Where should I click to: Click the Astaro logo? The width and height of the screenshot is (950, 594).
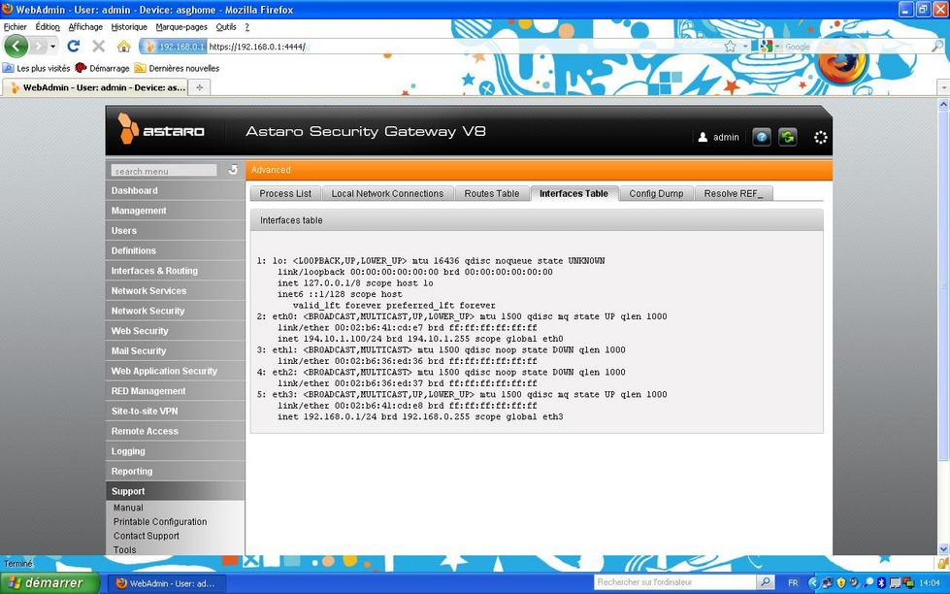pyautogui.click(x=161, y=130)
